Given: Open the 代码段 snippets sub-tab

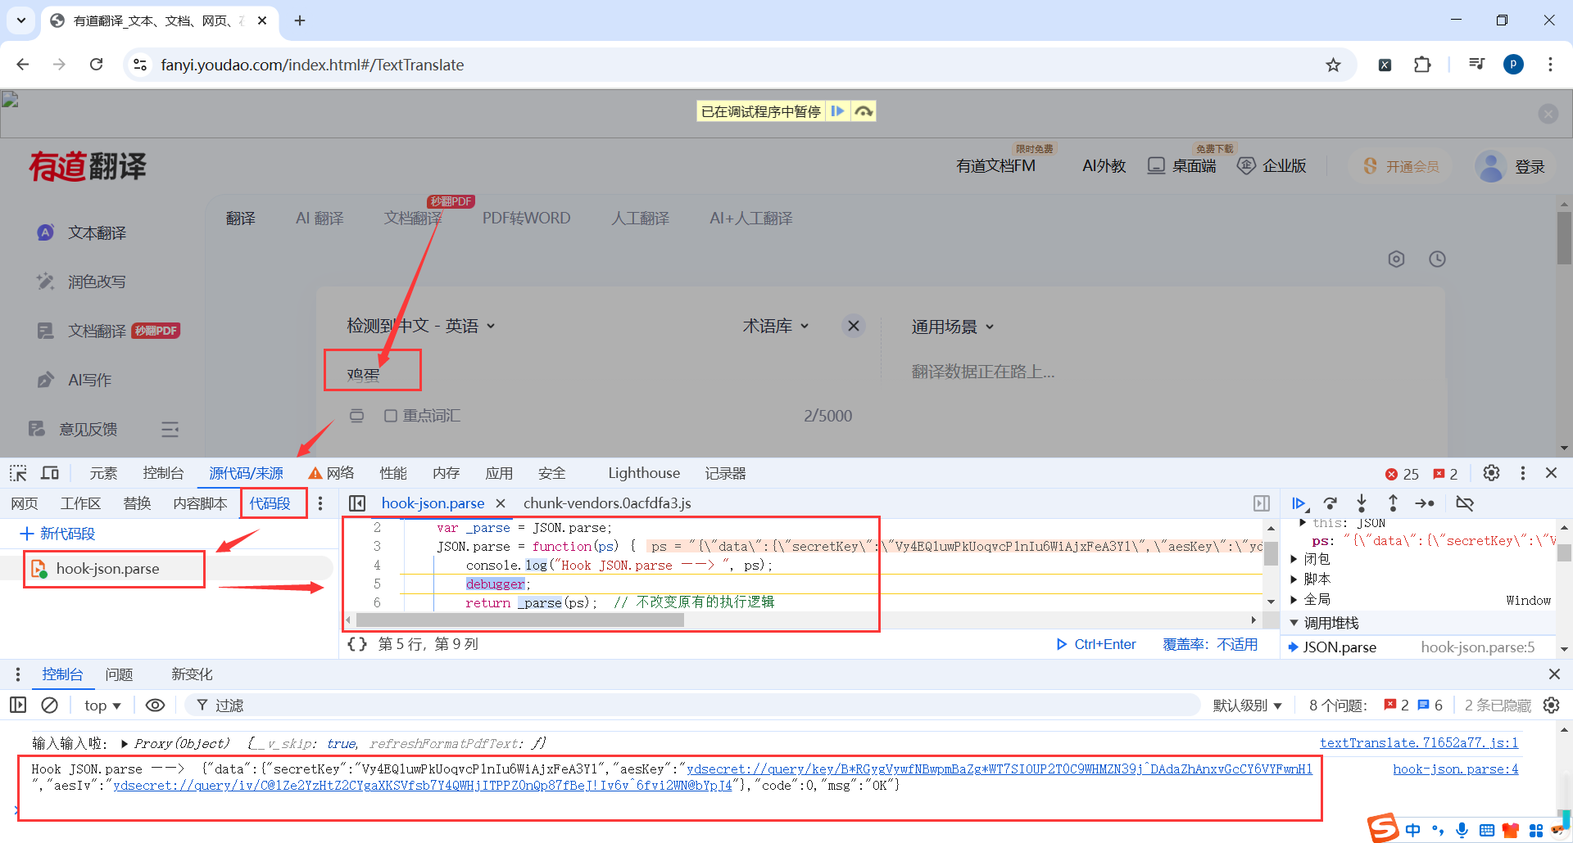Looking at the screenshot, I should tap(270, 503).
